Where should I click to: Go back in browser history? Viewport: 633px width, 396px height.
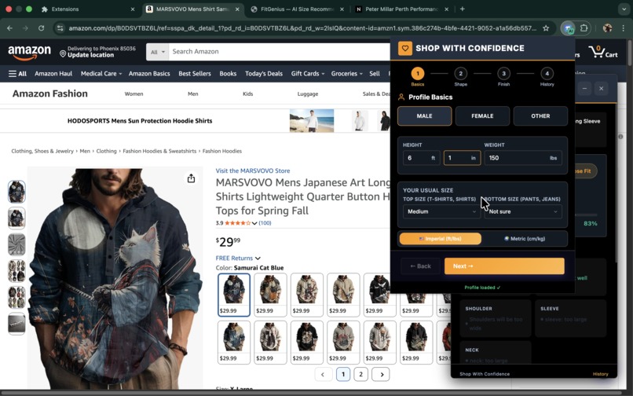tap(9, 27)
